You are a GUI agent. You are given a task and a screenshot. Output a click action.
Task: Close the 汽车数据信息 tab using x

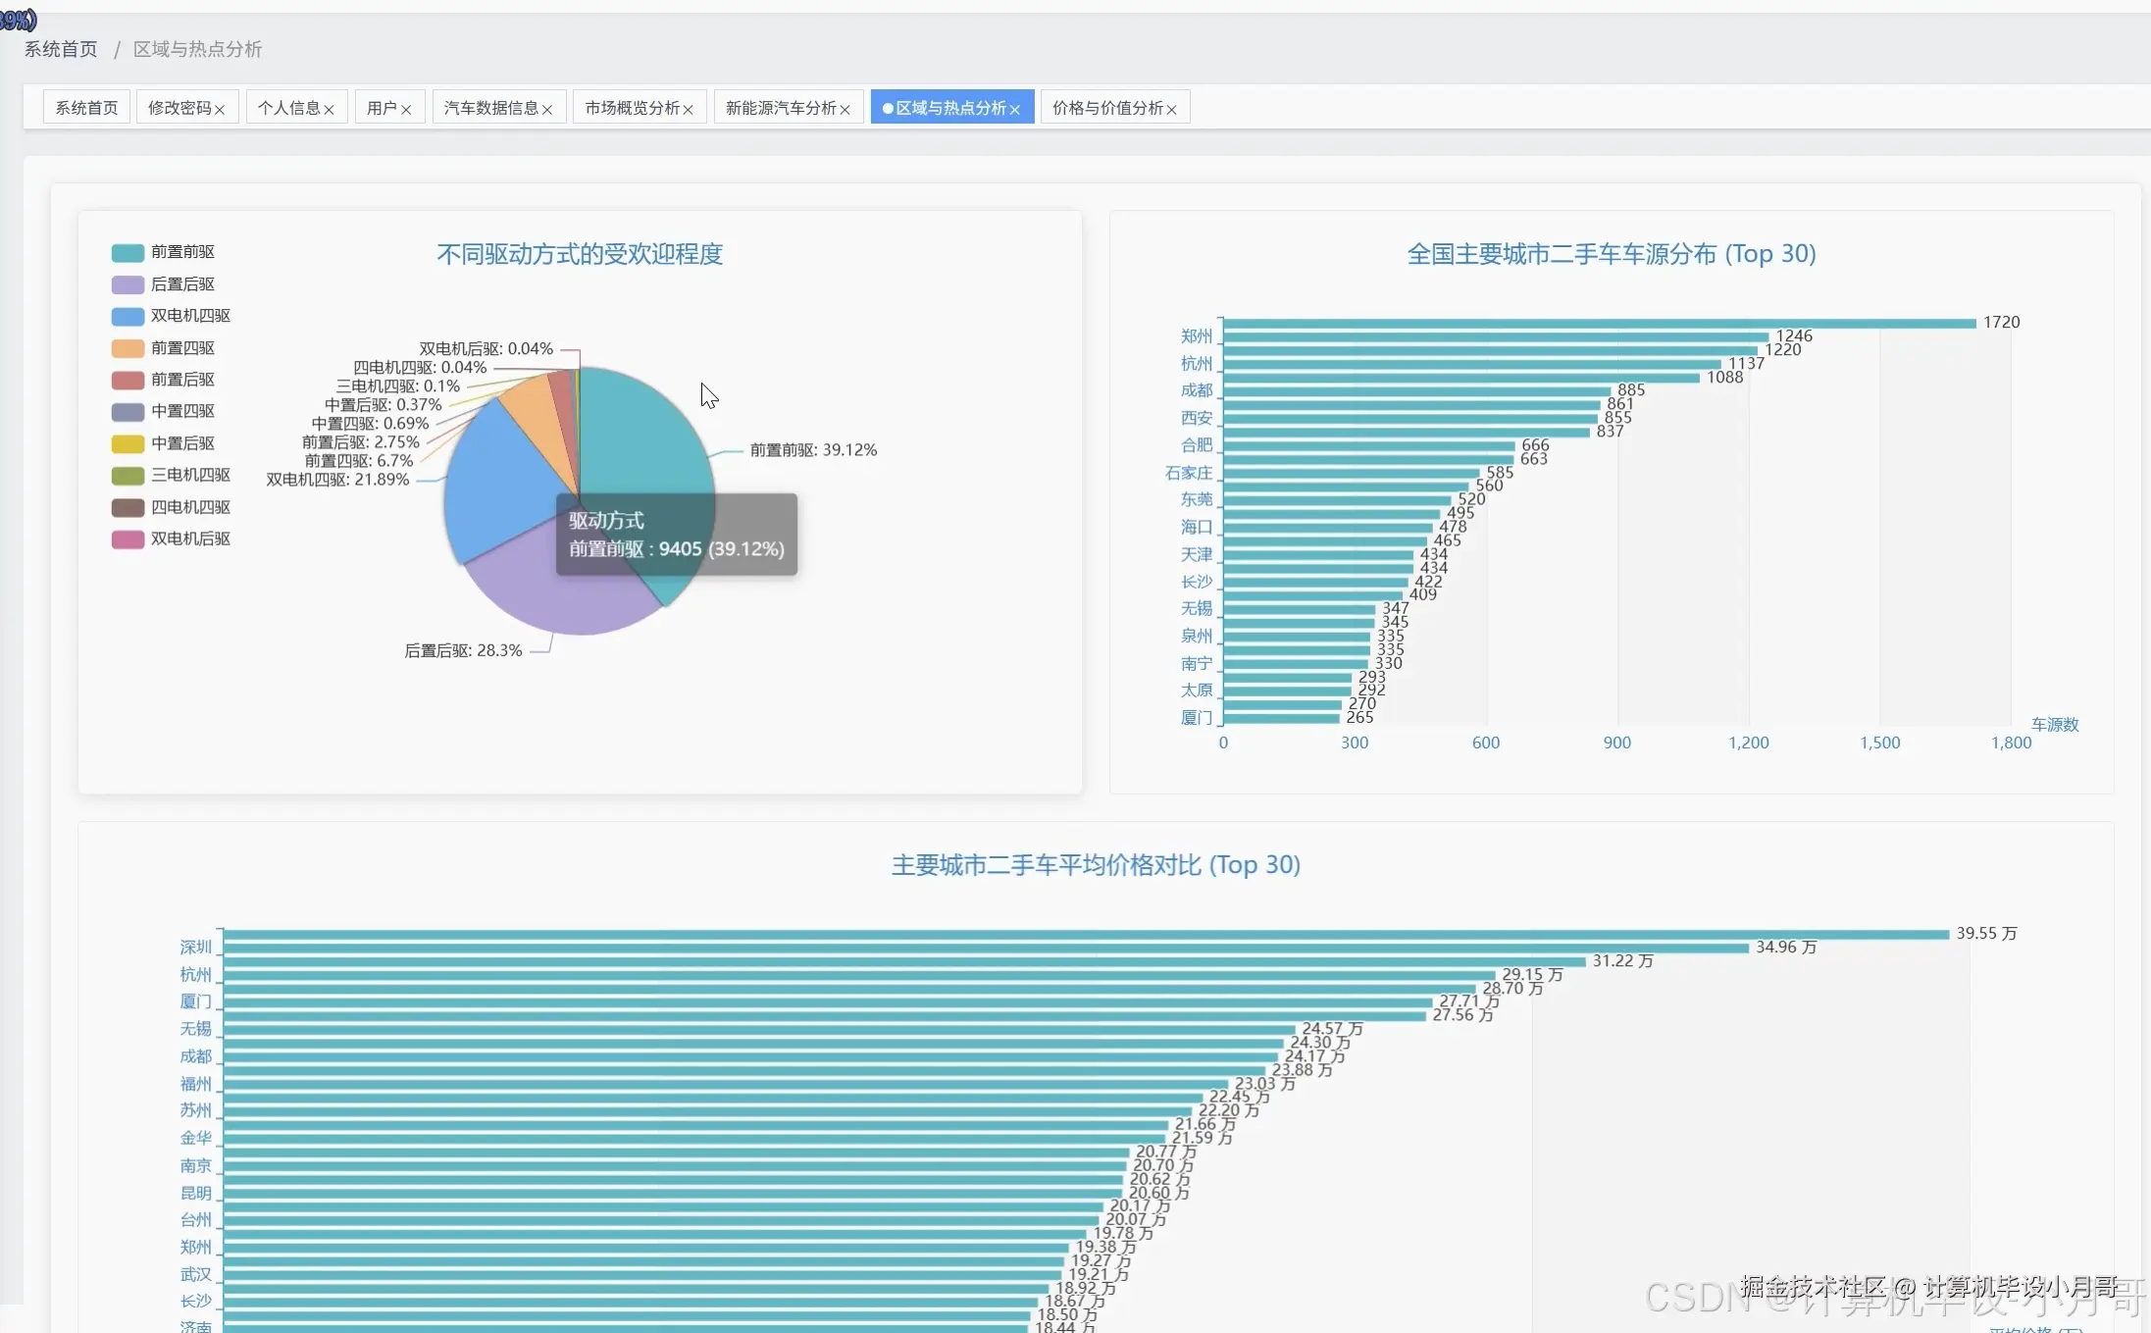click(x=547, y=110)
